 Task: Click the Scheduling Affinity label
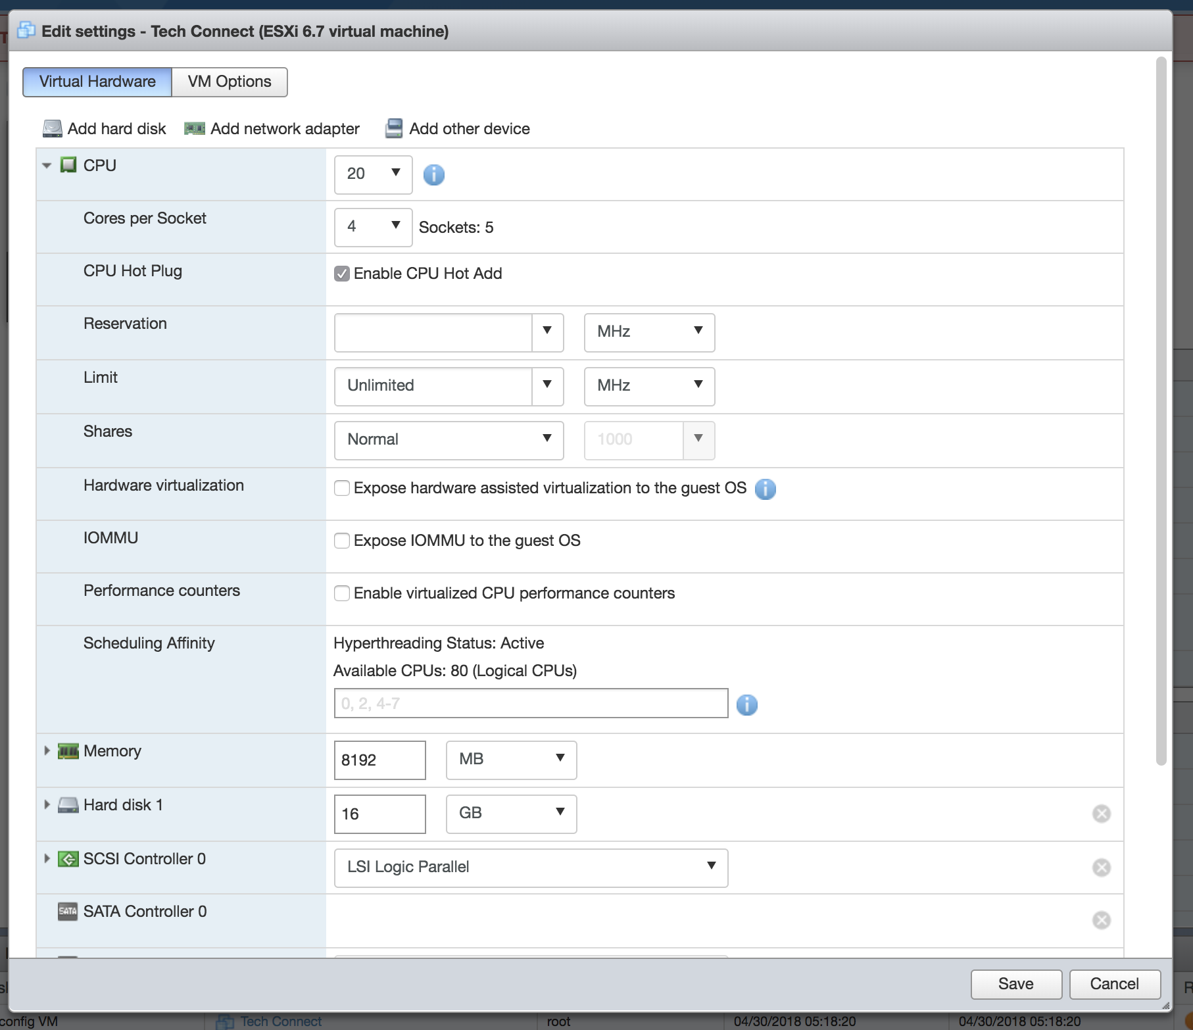pyautogui.click(x=149, y=643)
